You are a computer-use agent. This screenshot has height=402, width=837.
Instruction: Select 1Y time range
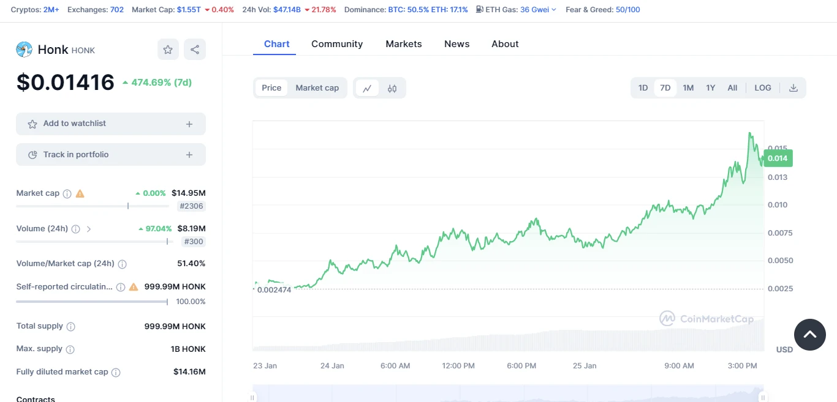711,88
